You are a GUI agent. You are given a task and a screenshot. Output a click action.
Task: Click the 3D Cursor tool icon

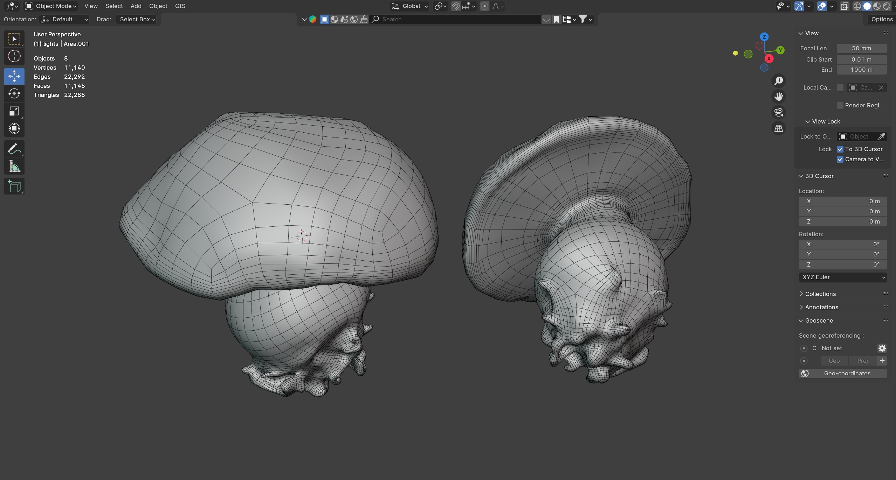tap(14, 56)
